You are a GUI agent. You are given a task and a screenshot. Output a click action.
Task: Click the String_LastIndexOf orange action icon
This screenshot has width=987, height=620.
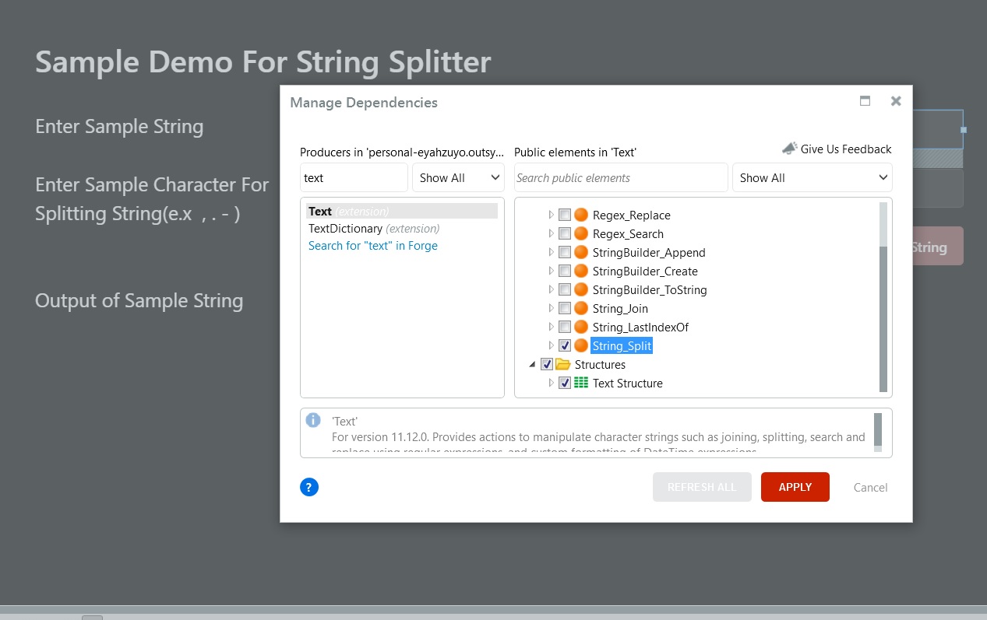pyautogui.click(x=581, y=327)
